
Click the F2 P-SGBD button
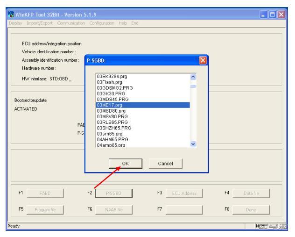(x=113, y=193)
